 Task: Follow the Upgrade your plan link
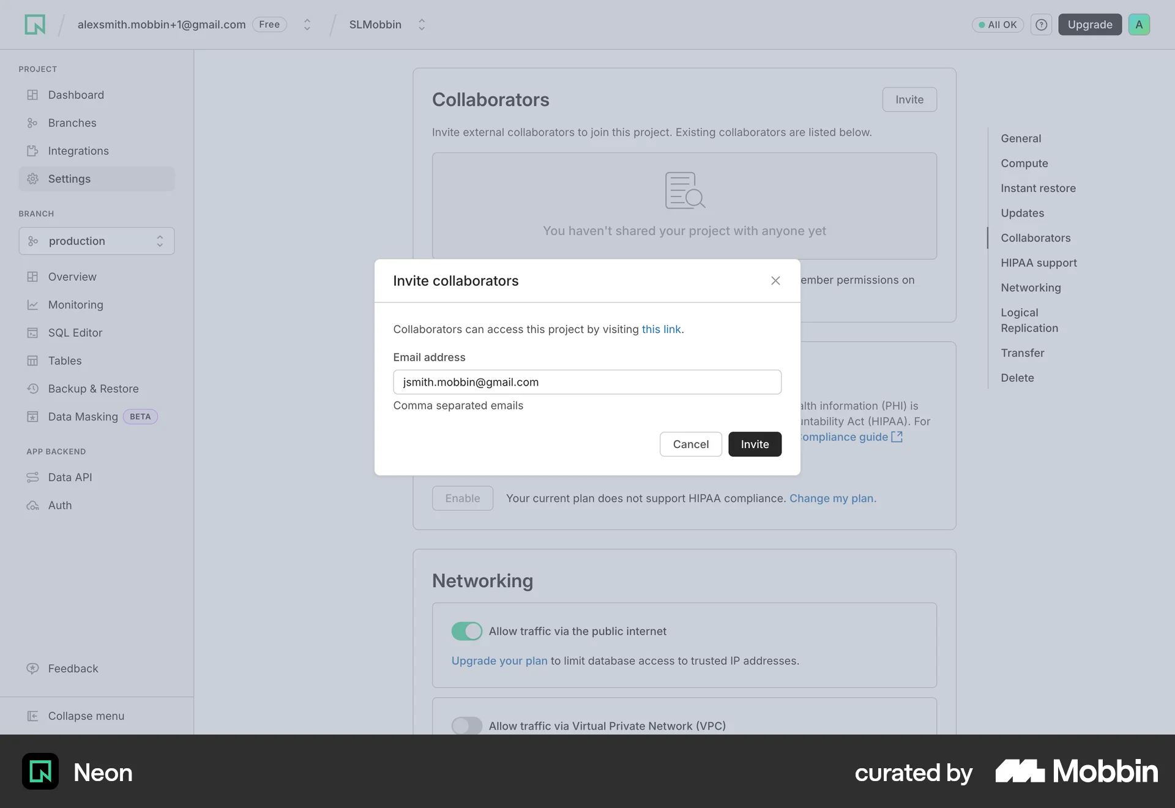pyautogui.click(x=499, y=661)
